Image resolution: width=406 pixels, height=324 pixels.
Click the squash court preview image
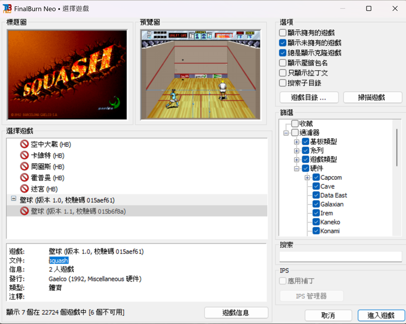click(x=201, y=75)
